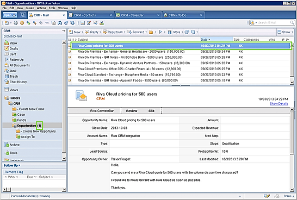This screenshot has width=297, height=200.
Task: Click the Riva ConnectBar label
Action: coord(102,111)
